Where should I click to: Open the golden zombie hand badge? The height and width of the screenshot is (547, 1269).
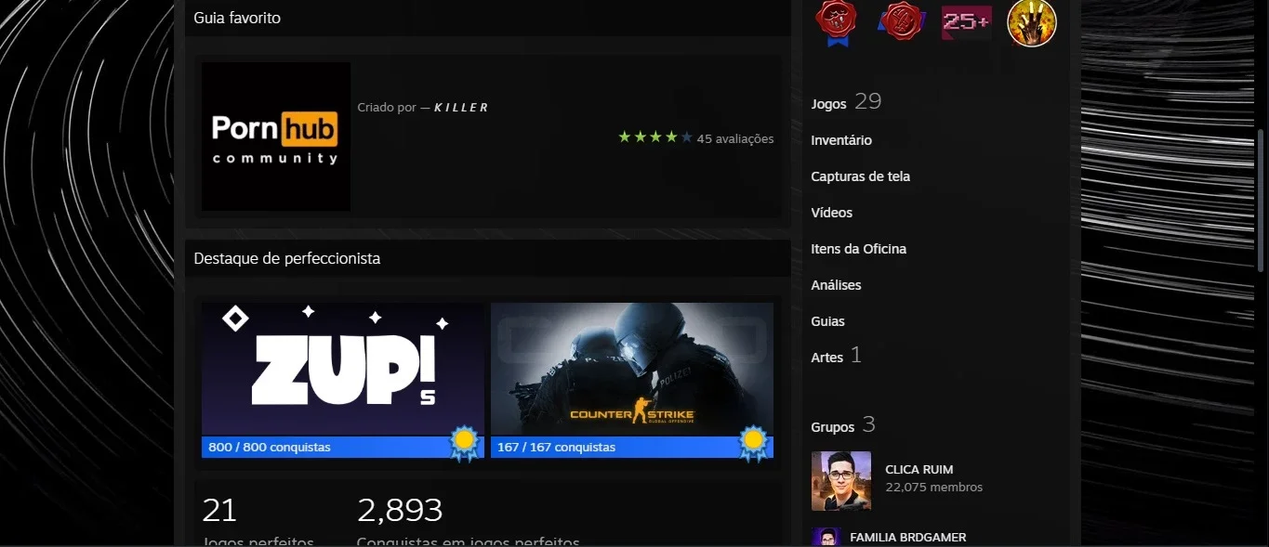click(1032, 21)
